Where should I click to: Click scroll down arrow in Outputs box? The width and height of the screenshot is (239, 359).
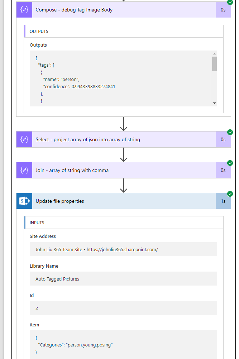pyautogui.click(x=214, y=103)
